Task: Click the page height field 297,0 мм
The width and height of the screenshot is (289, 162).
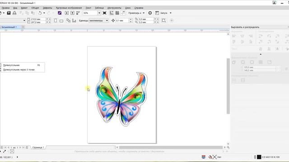Action: [38, 22]
